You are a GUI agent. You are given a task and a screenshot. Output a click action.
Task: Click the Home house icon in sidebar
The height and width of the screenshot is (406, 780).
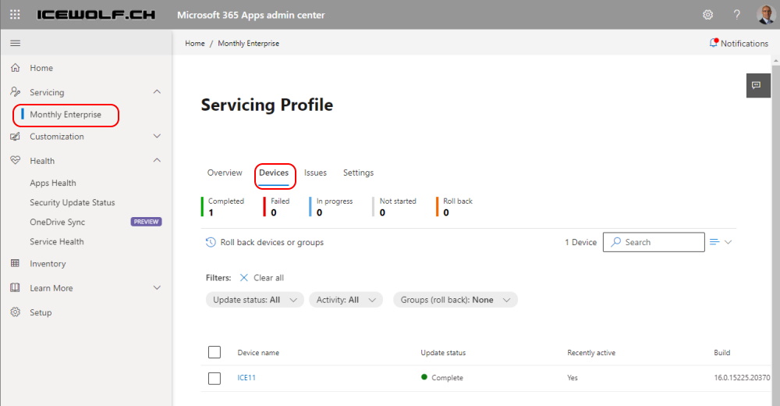16,68
